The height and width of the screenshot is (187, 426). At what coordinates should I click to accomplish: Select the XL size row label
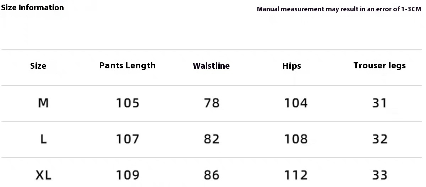43,175
